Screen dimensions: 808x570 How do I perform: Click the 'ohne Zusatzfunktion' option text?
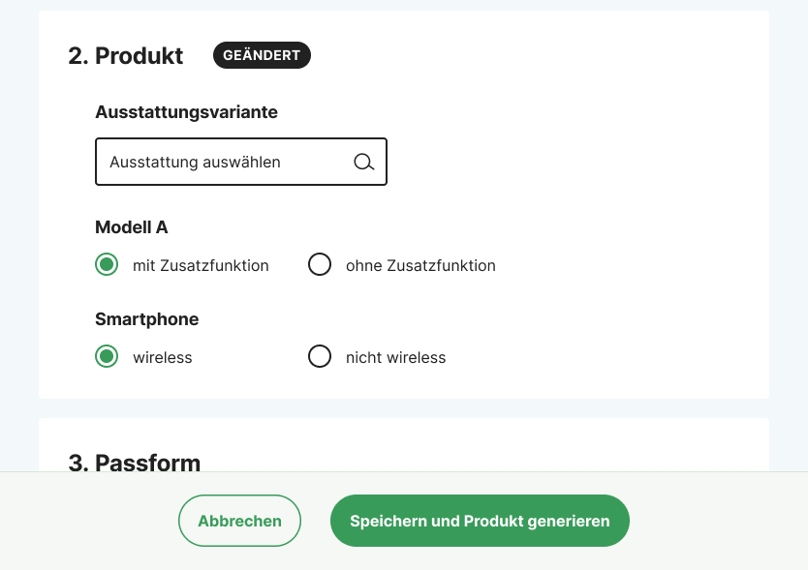click(x=420, y=266)
